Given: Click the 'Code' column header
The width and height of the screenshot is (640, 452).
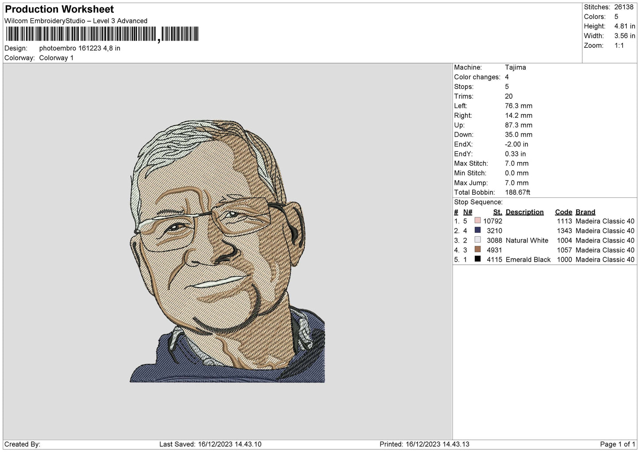Looking at the screenshot, I should pos(564,212).
